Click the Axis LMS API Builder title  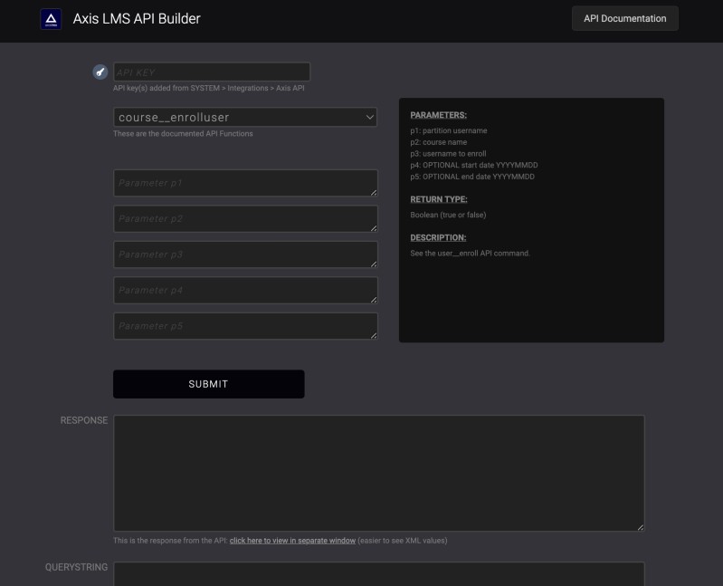pos(137,18)
